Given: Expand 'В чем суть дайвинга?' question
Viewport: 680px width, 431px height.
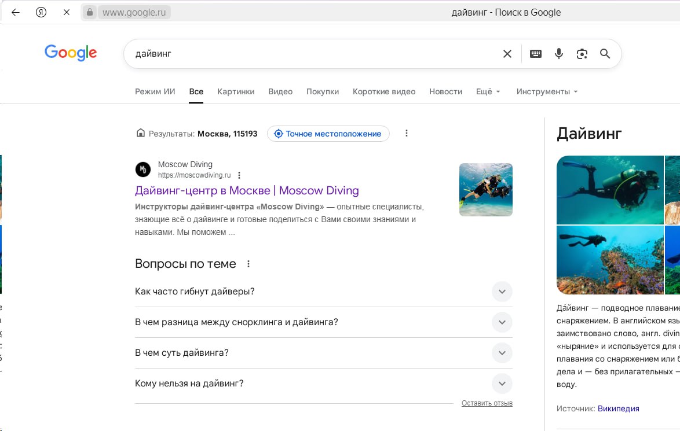Looking at the screenshot, I should point(502,353).
